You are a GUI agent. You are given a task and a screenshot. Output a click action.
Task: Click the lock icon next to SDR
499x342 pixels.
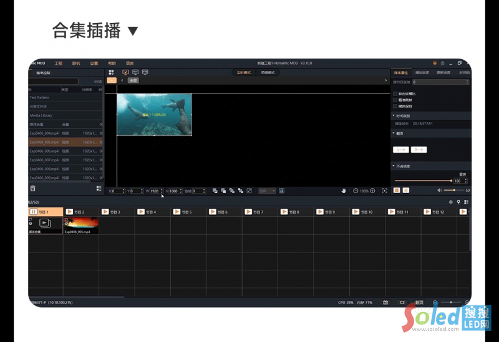[x=282, y=191]
